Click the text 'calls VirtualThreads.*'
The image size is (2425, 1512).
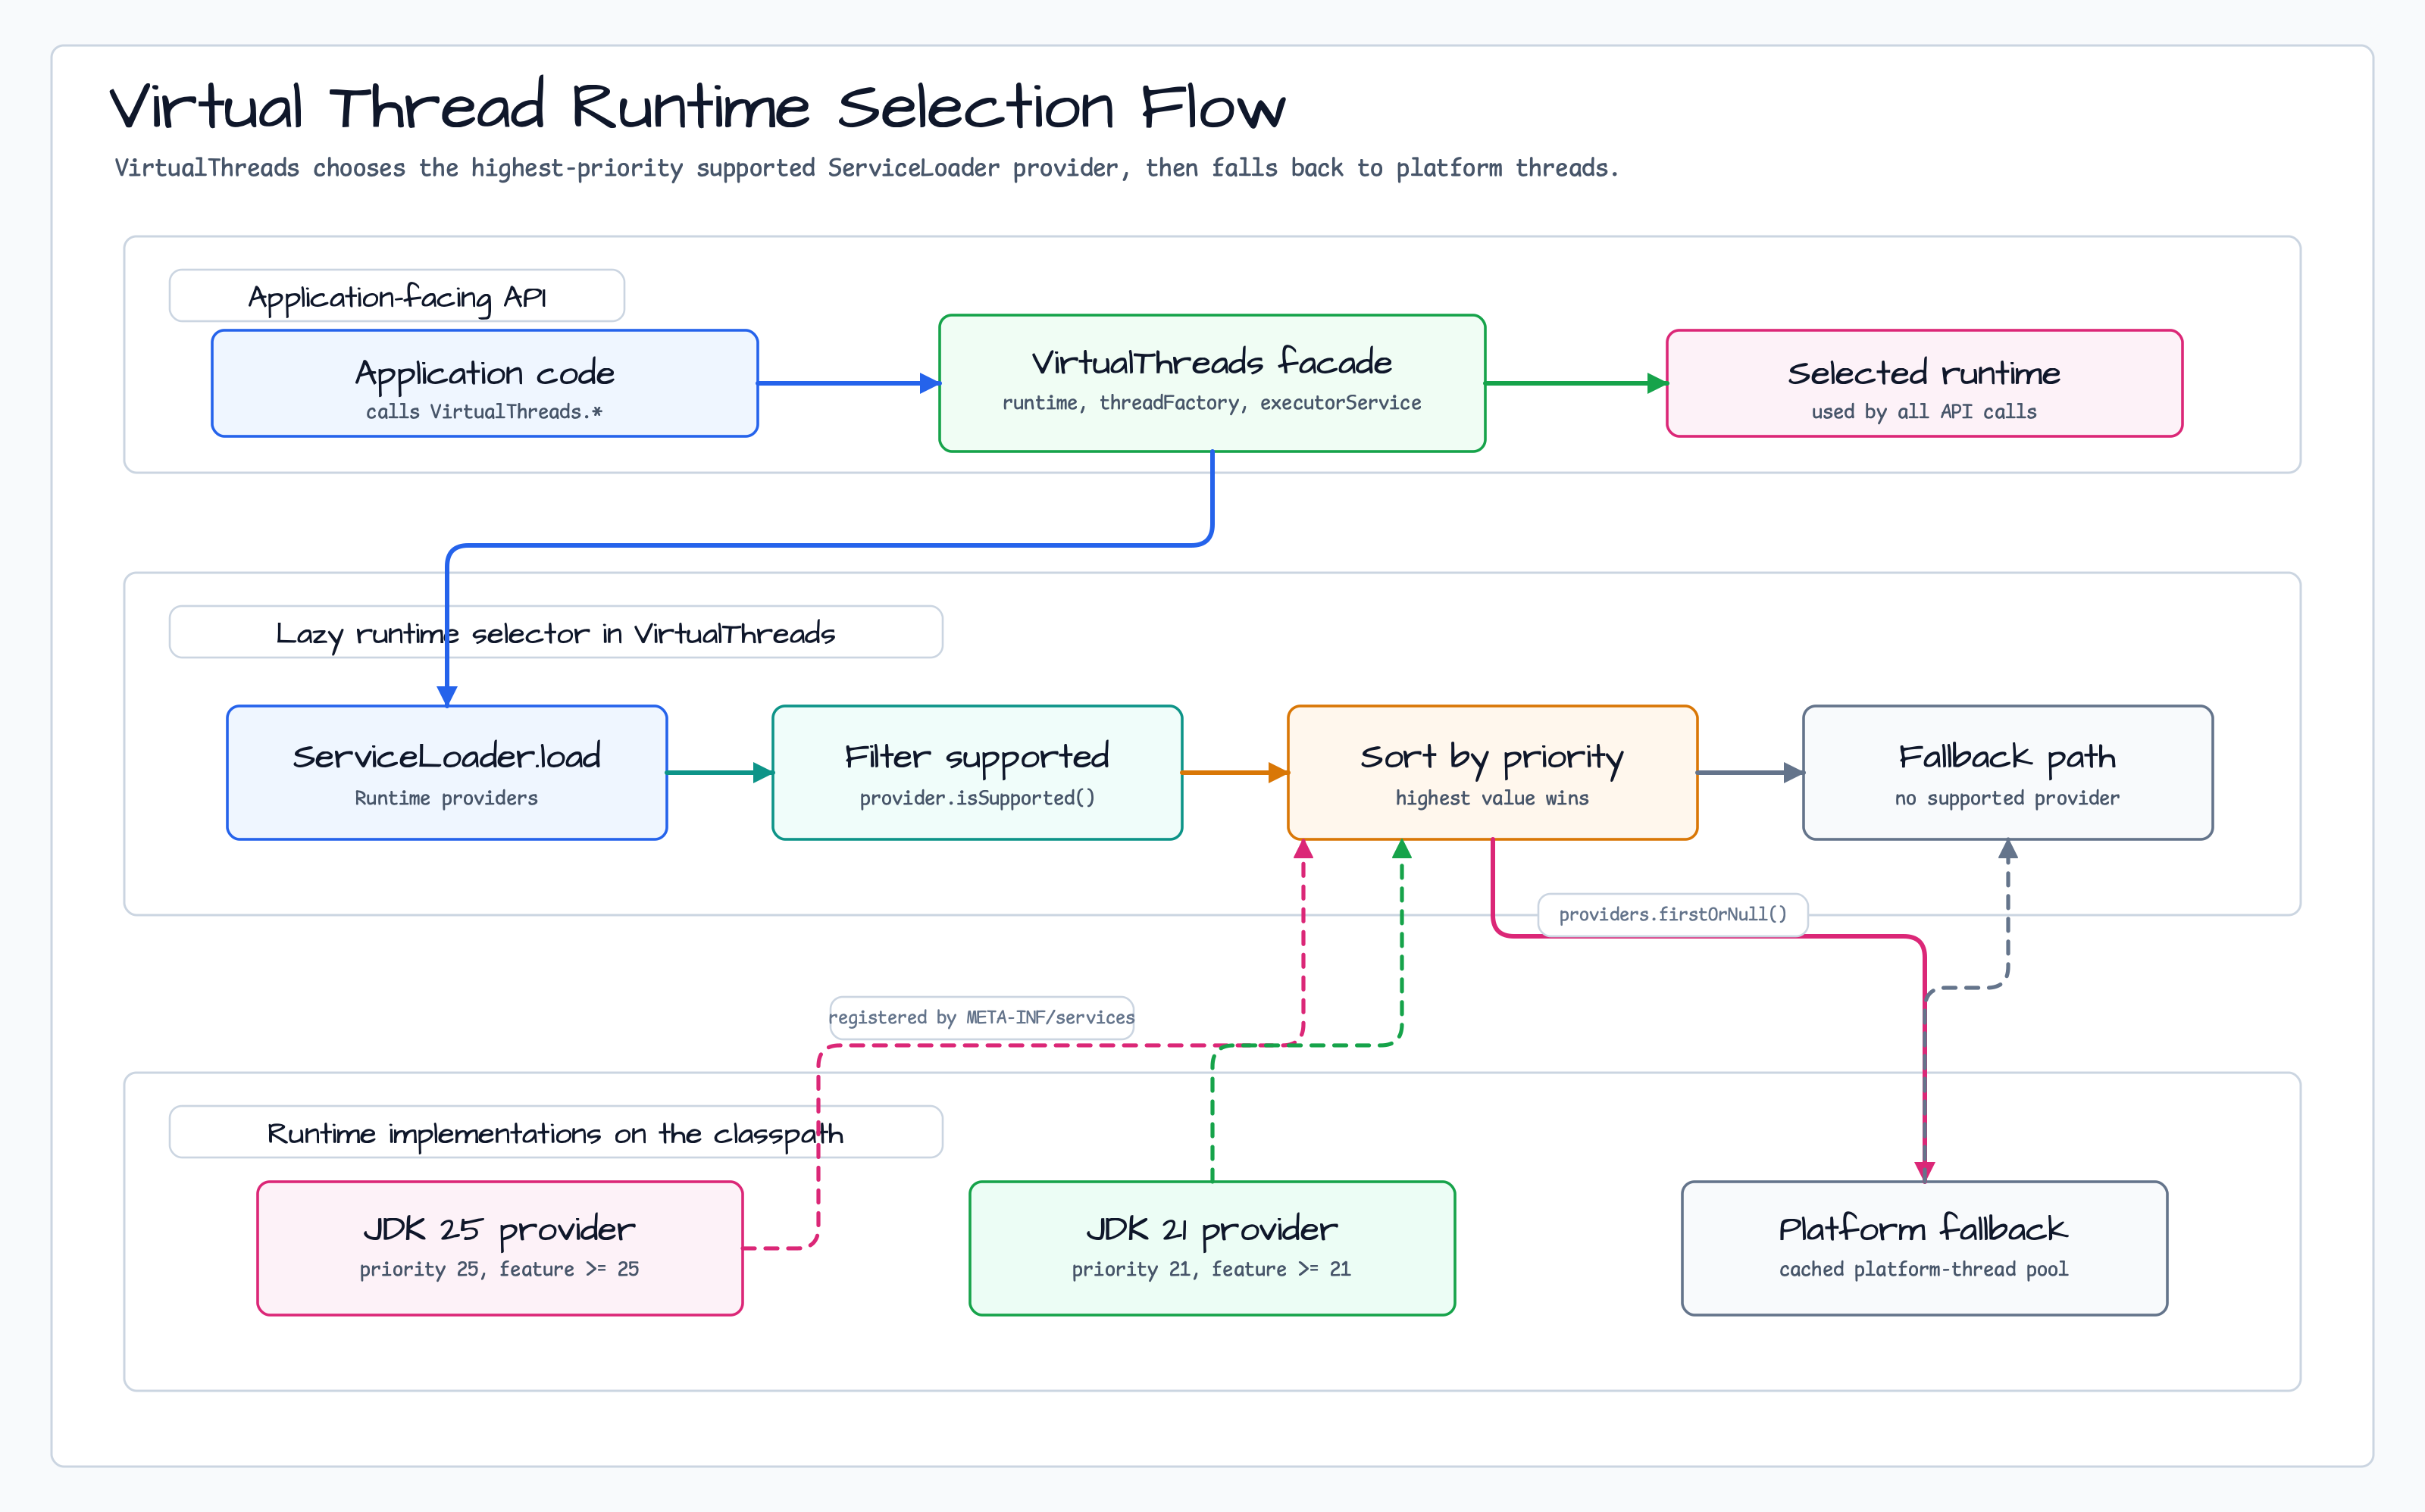click(484, 412)
